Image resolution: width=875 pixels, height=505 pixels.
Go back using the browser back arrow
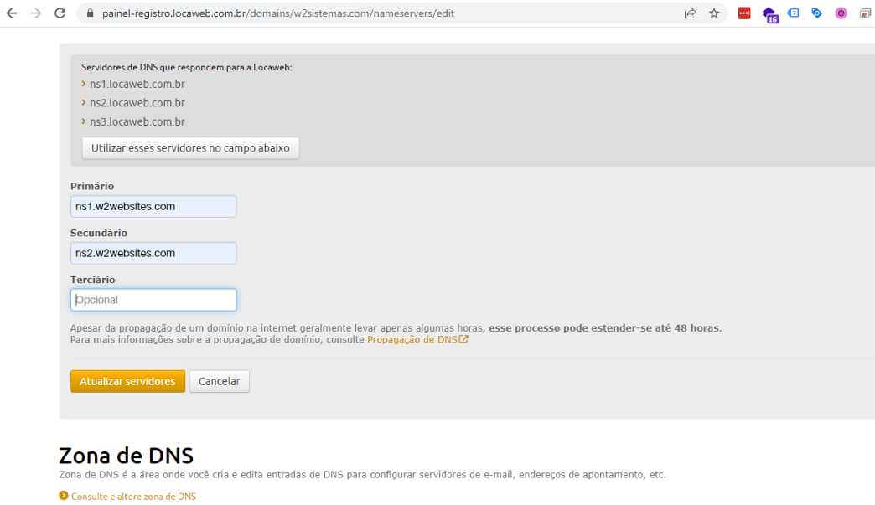point(12,13)
